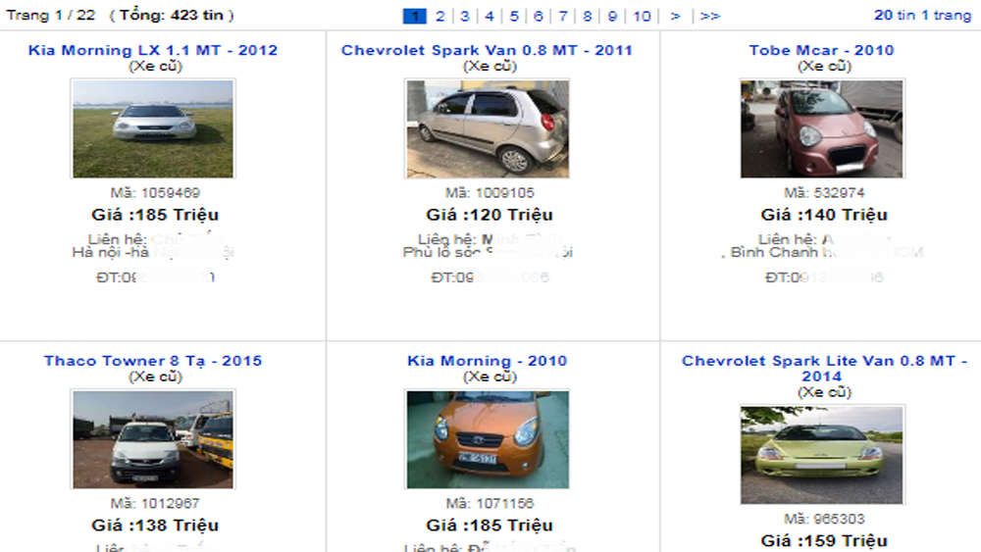Click '(Xe cũ)' label under Tobe Mcar

coord(824,66)
